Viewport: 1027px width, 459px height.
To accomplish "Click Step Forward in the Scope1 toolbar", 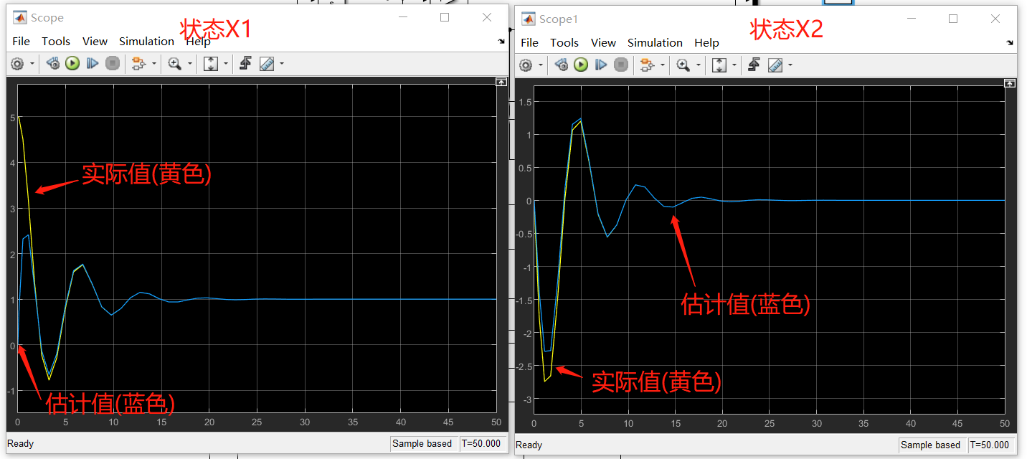I will click(x=601, y=65).
